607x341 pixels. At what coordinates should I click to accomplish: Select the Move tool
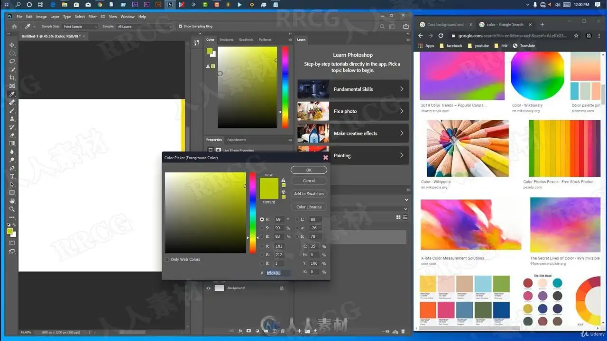[x=12, y=45]
